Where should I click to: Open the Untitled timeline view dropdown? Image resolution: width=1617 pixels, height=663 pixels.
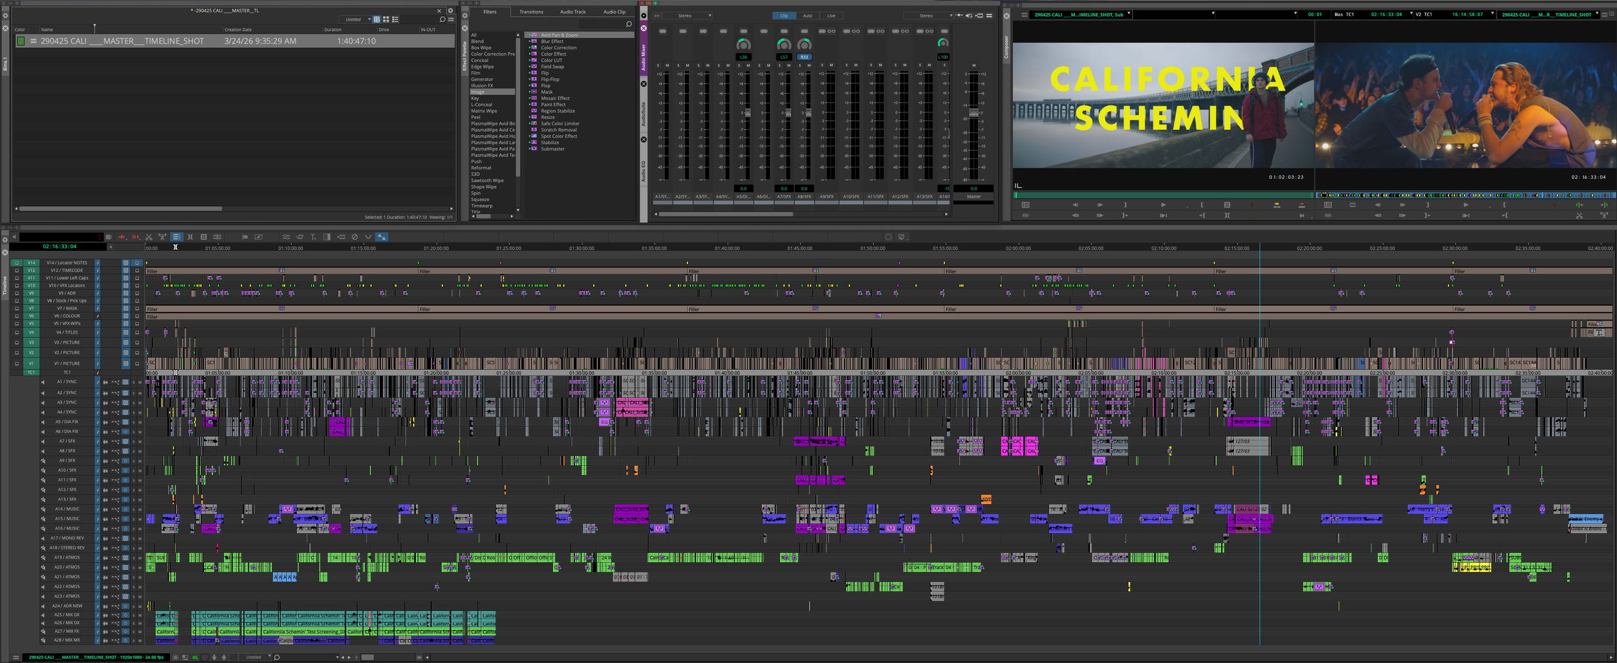[x=255, y=657]
